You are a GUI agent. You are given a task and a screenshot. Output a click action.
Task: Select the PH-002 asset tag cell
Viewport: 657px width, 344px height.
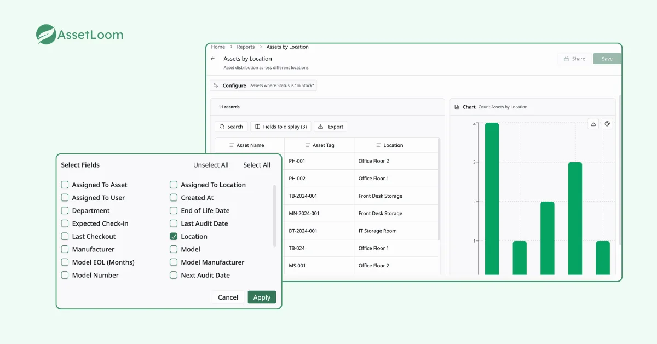tap(319, 179)
